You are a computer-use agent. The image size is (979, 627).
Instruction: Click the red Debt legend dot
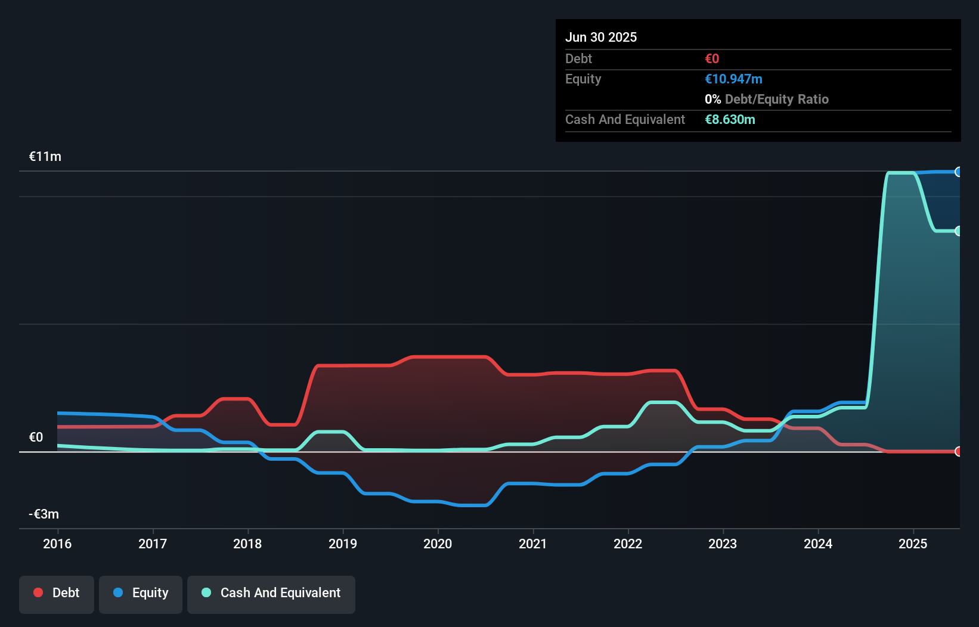point(38,592)
